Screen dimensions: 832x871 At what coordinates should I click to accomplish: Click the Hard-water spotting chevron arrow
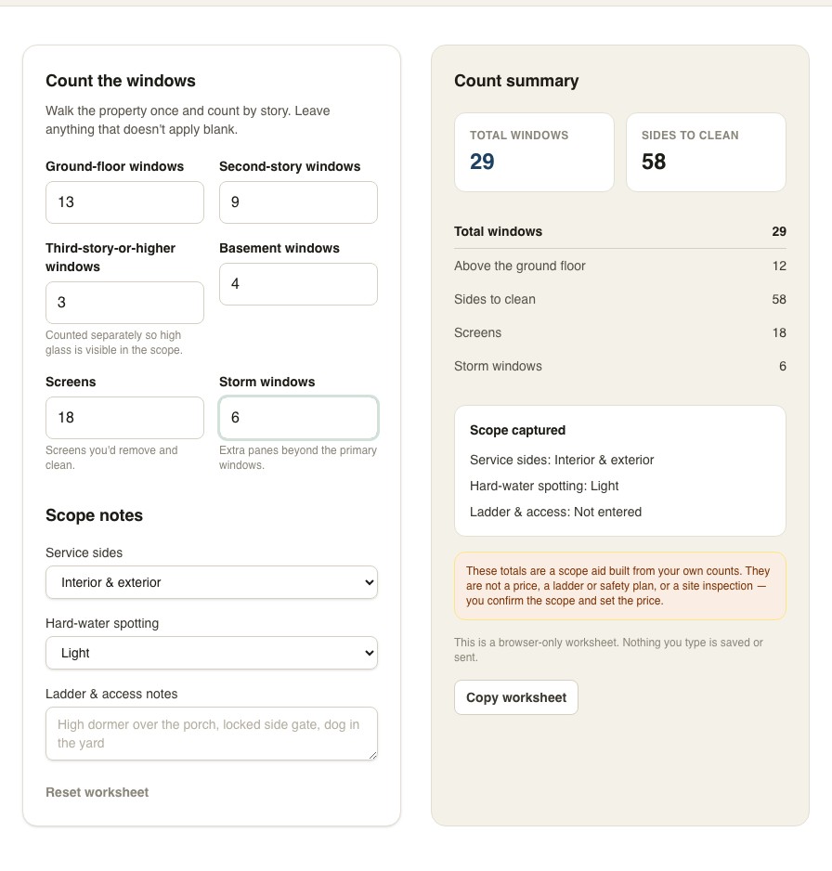tap(369, 653)
